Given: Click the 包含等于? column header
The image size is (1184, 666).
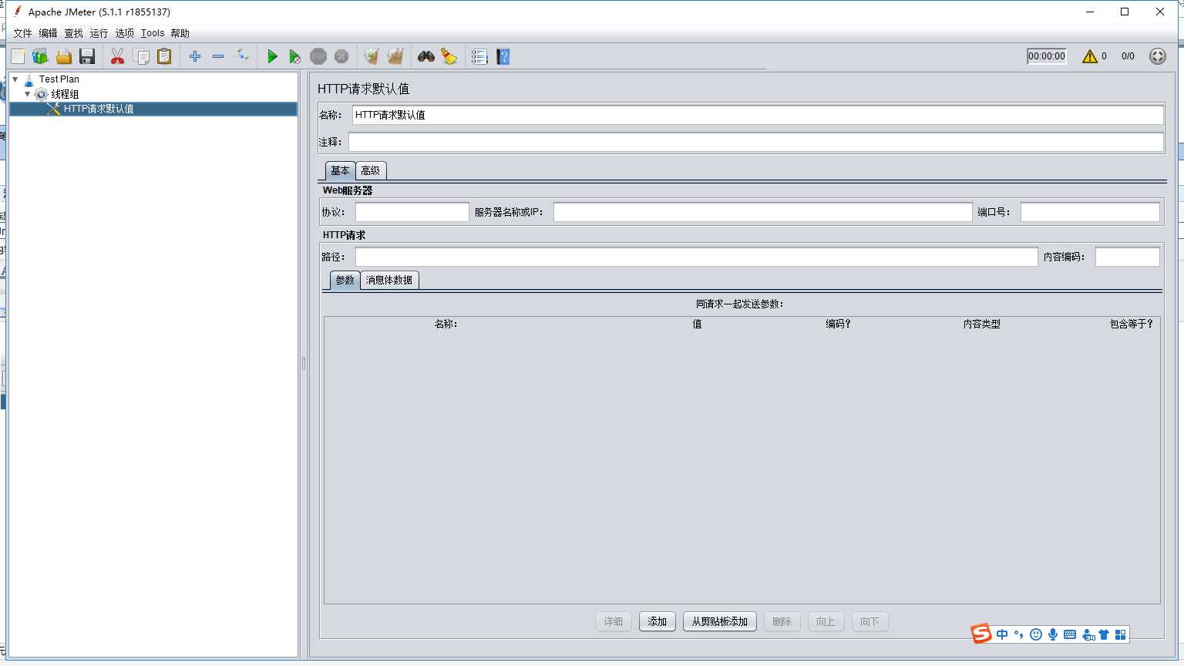Looking at the screenshot, I should coord(1132,325).
